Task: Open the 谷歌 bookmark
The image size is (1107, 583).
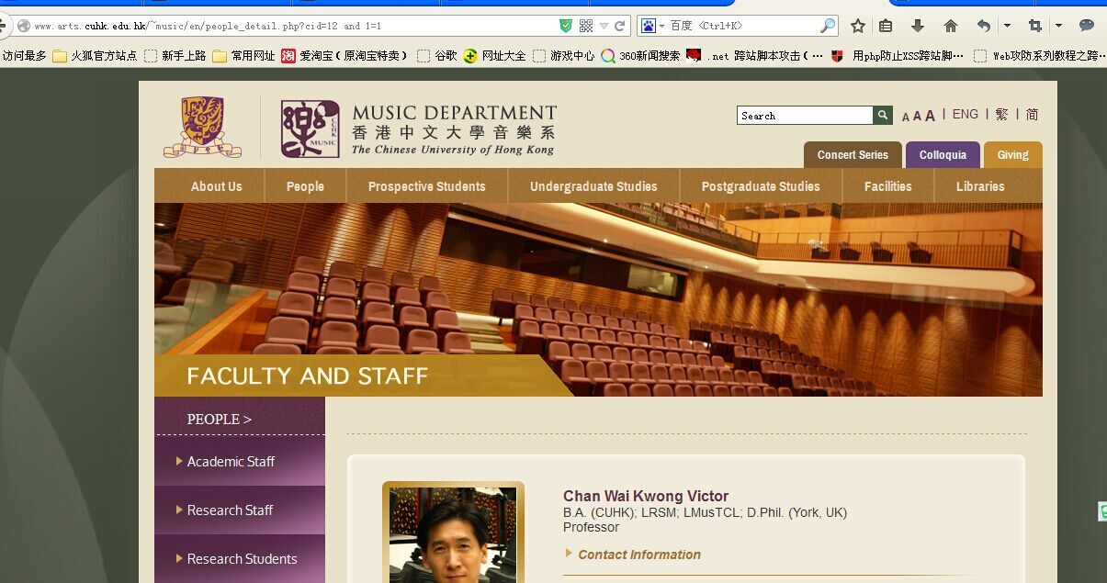Action: pos(437,56)
